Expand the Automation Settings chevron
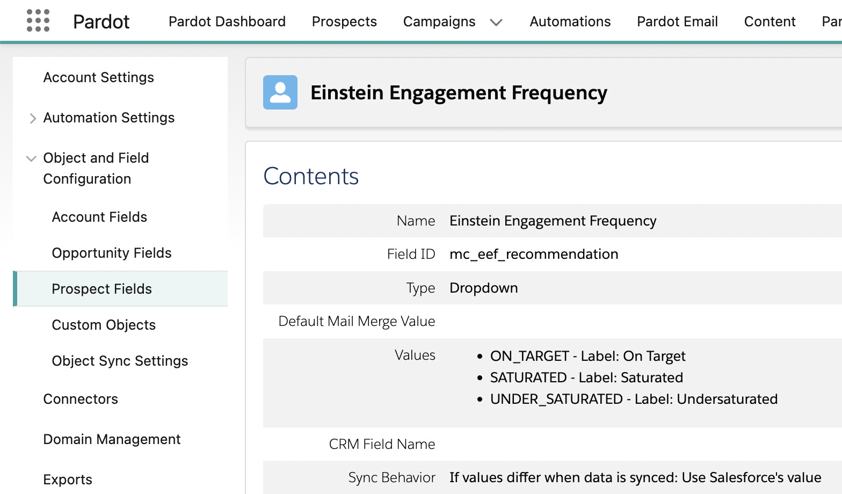842x494 pixels. click(x=33, y=118)
